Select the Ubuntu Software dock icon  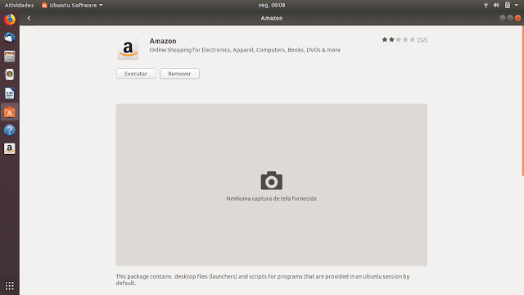click(x=10, y=112)
